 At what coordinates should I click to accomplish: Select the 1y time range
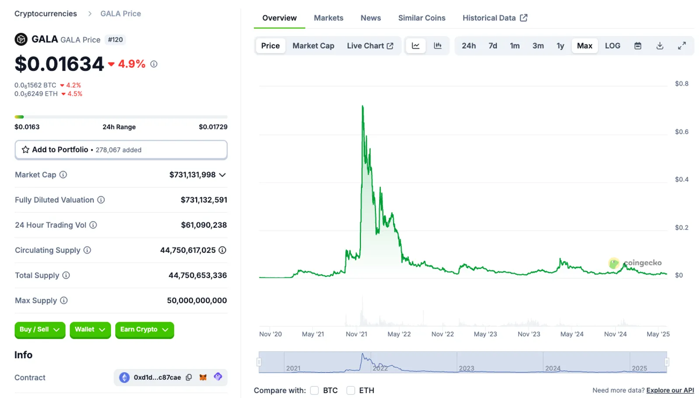click(x=560, y=46)
